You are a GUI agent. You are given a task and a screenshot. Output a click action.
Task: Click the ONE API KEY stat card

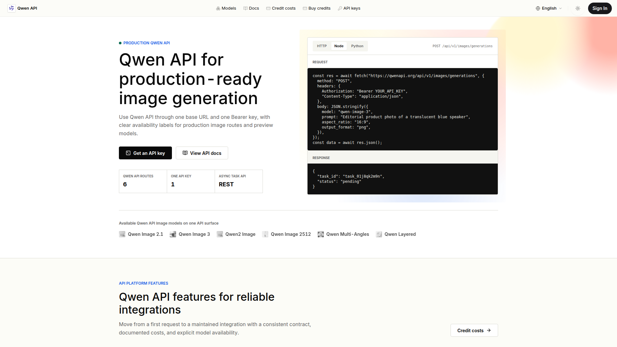pyautogui.click(x=191, y=181)
